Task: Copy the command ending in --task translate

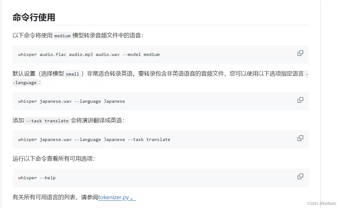Action: [300, 138]
